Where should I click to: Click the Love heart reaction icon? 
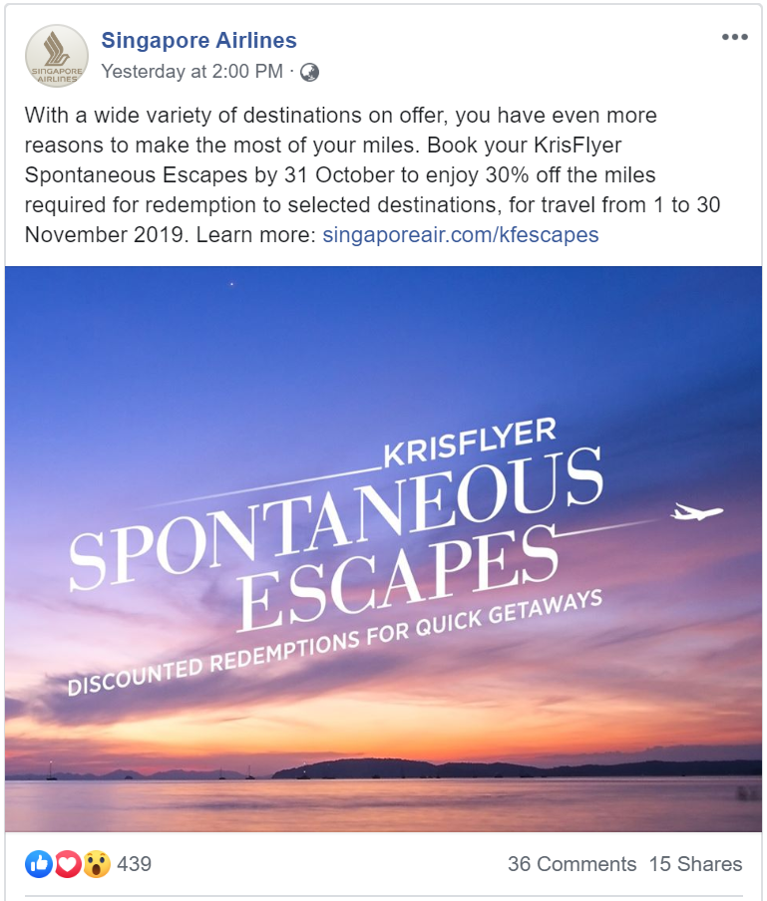click(x=68, y=864)
